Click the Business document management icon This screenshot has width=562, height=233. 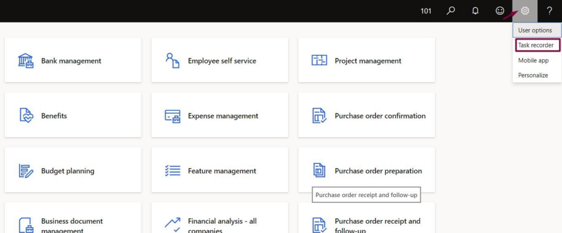click(26, 225)
